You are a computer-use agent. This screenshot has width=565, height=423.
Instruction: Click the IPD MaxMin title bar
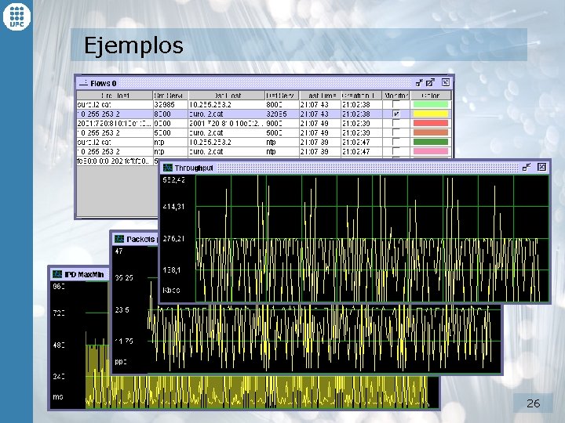(x=79, y=274)
